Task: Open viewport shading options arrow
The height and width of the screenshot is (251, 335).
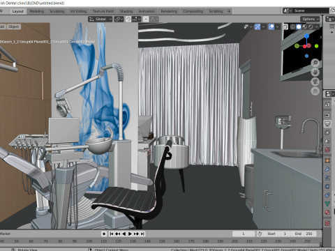Action: click(316, 27)
